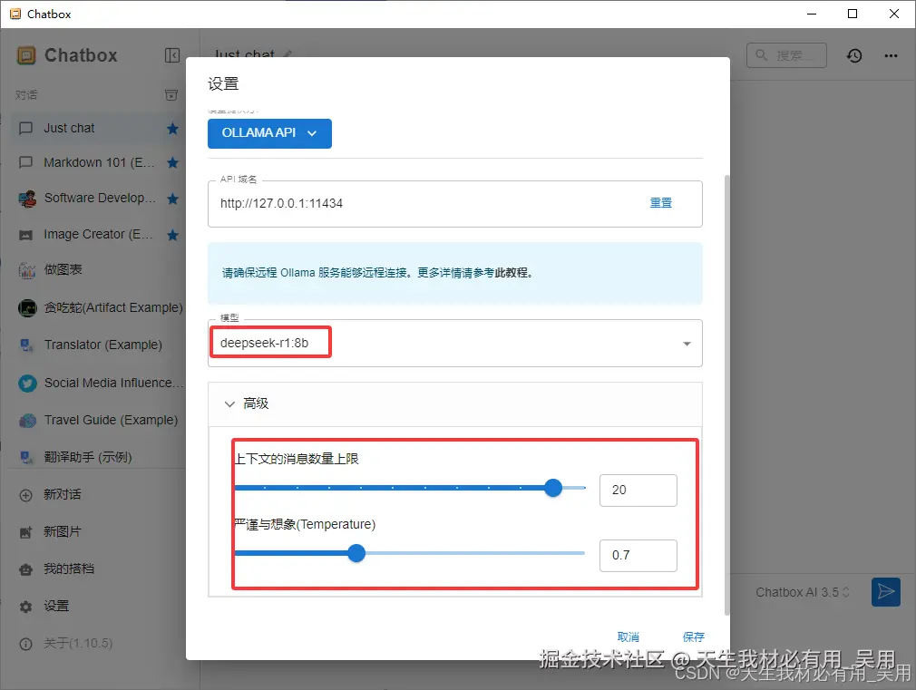Toggle the star on Image Creator
The image size is (916, 690).
[x=171, y=234]
